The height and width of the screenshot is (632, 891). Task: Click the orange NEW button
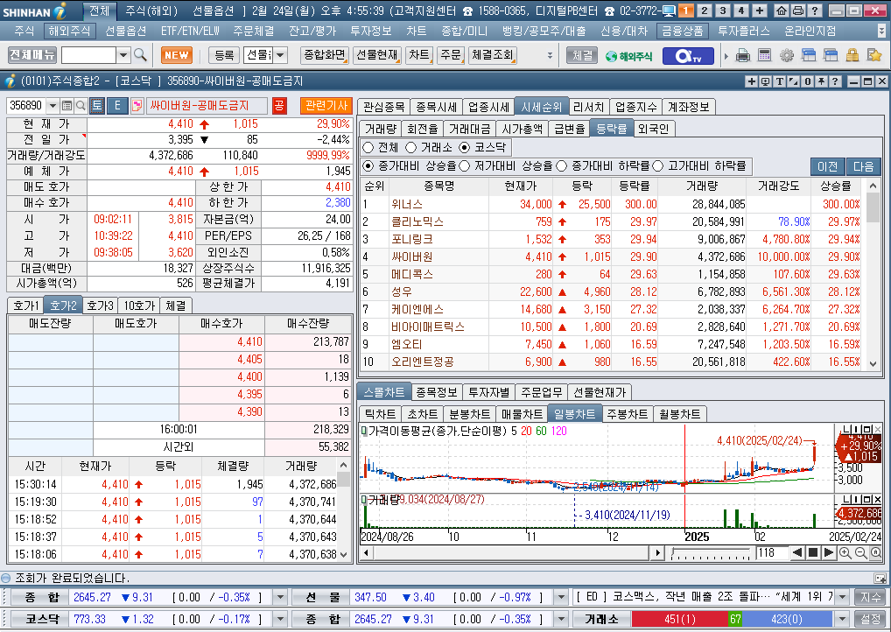177,55
